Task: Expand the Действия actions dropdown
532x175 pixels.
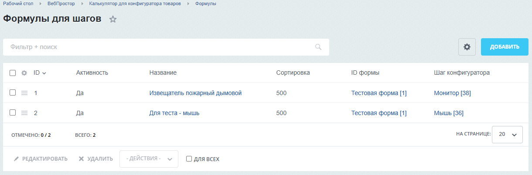Action: point(149,159)
